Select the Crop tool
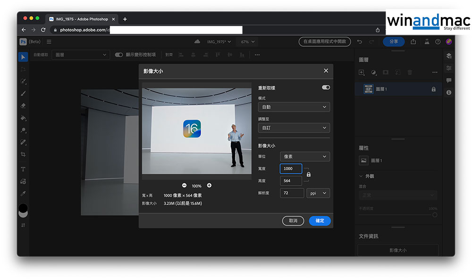 [x=23, y=154]
